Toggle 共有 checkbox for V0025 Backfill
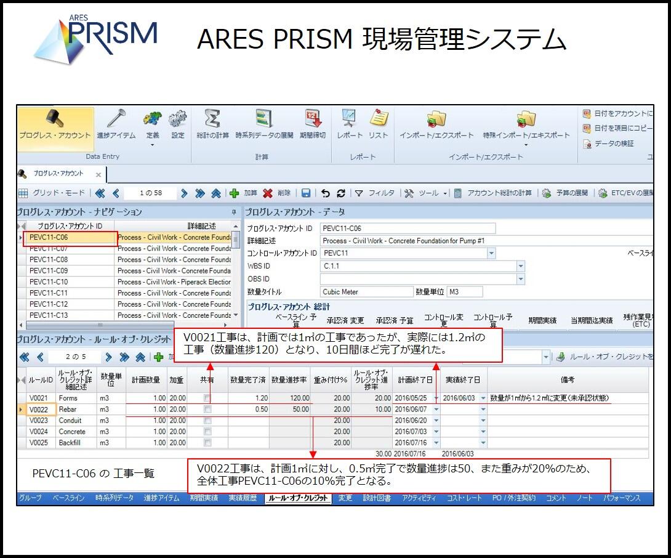The width and height of the screenshot is (671, 558). coord(207,443)
